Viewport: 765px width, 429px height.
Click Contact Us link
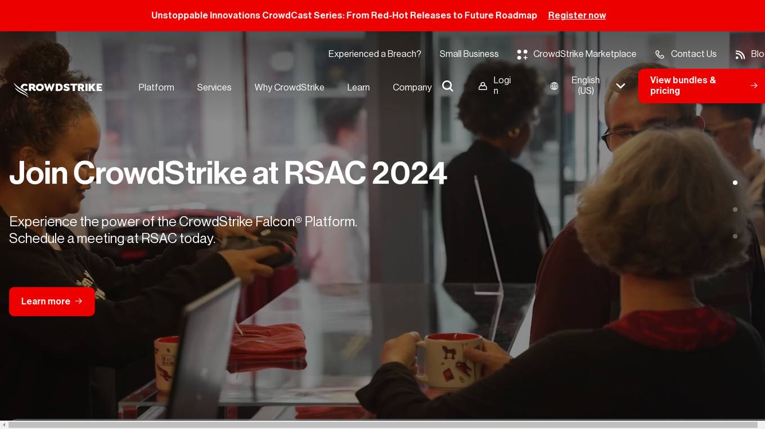[x=694, y=54]
